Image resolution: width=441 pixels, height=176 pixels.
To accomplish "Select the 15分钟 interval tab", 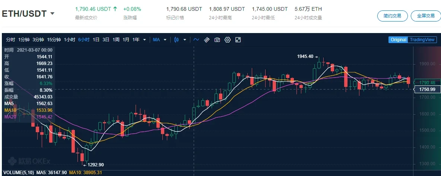I will 54,40.
